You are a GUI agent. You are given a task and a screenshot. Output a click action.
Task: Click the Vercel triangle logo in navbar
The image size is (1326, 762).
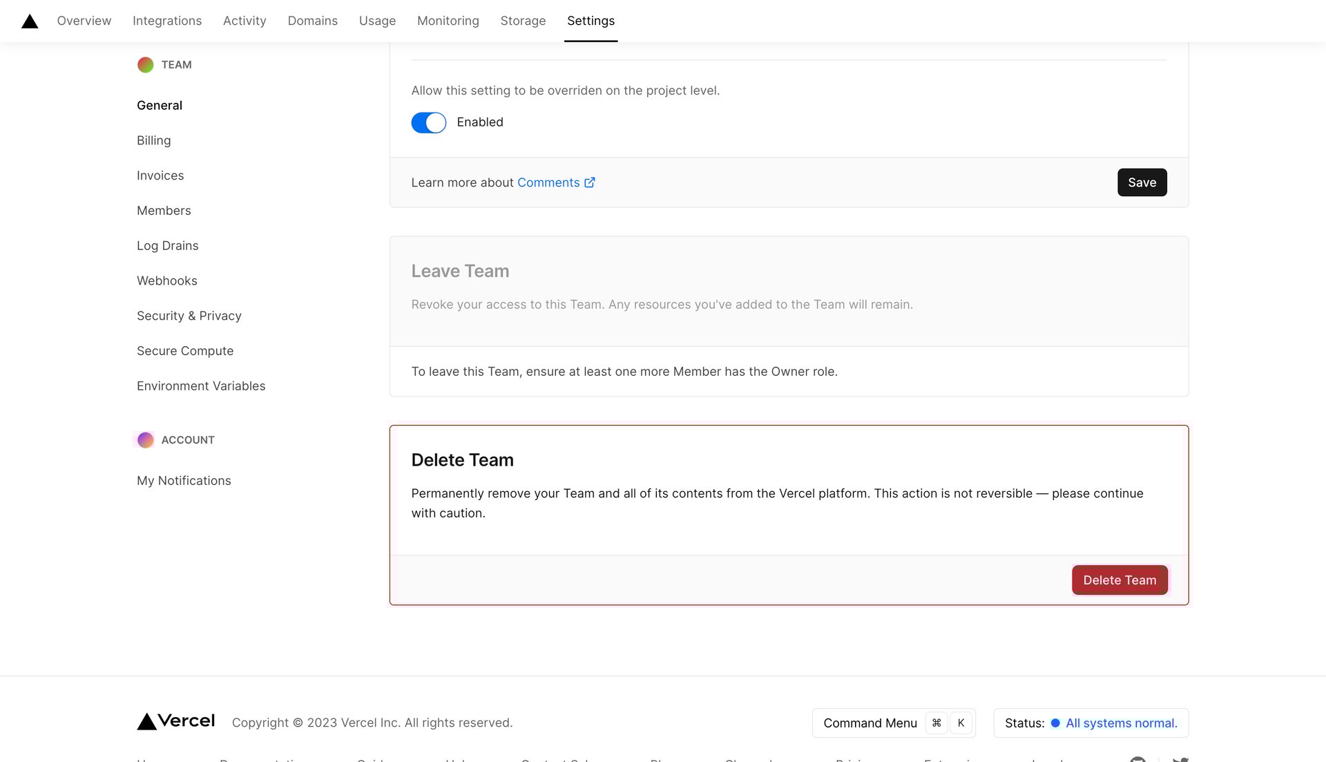[30, 21]
